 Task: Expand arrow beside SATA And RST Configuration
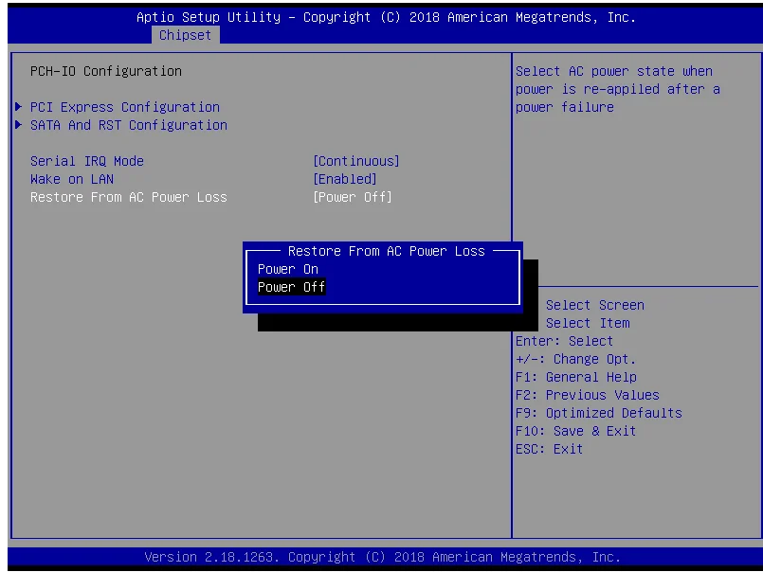pos(19,124)
